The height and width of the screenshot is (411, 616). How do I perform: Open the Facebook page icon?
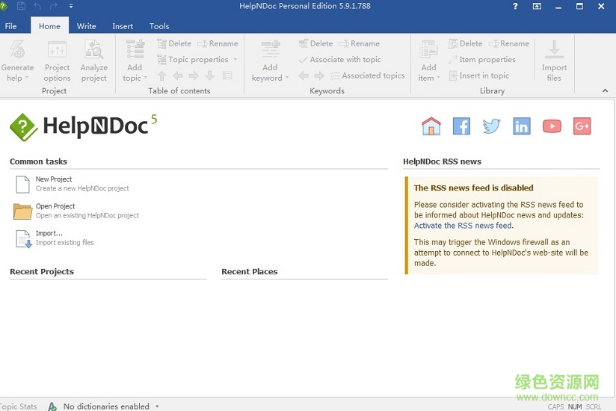coord(461,126)
